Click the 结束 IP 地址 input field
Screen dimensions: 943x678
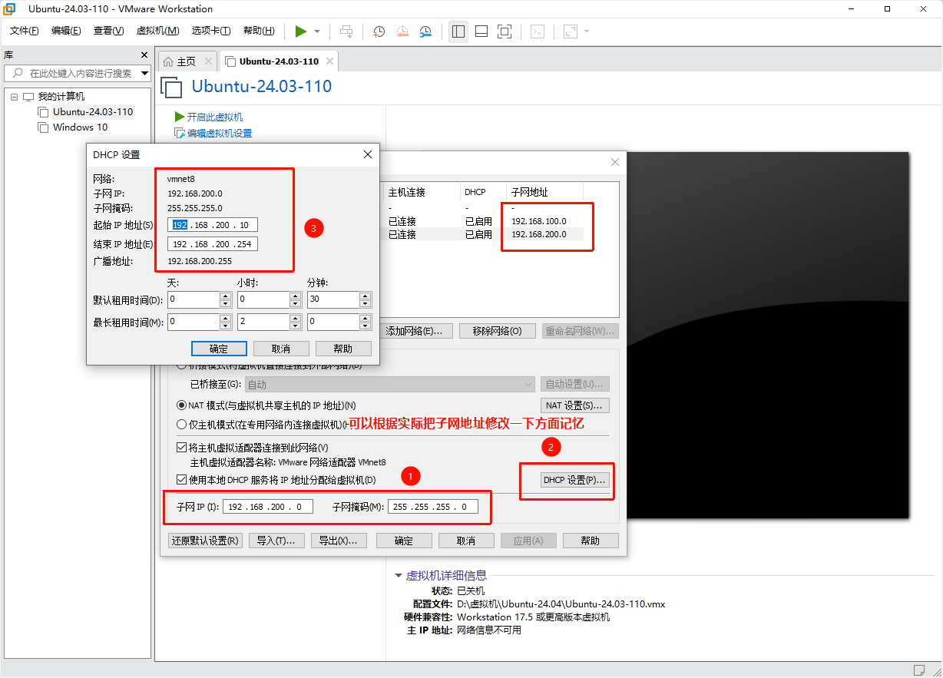pyautogui.click(x=213, y=244)
